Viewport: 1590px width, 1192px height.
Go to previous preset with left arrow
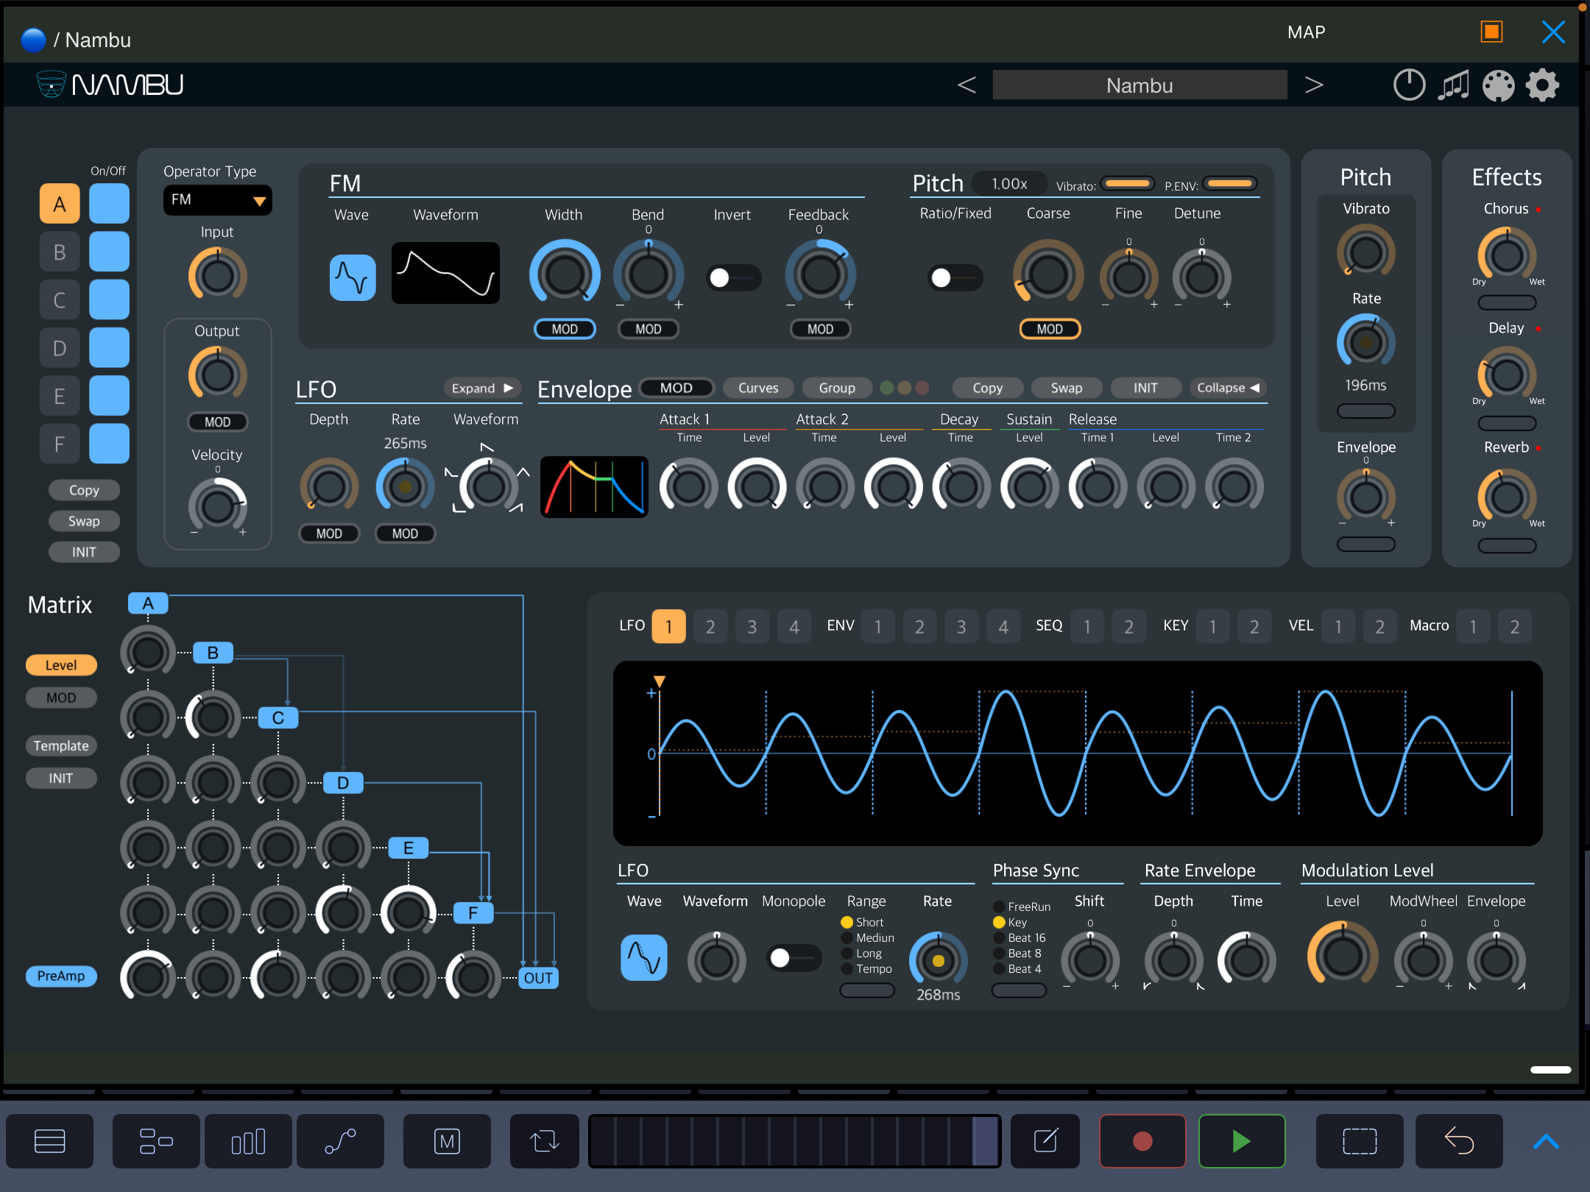[x=967, y=85]
